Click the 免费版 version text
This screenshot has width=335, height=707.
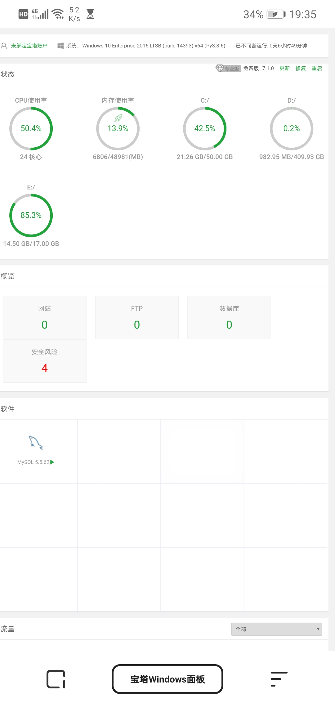click(x=251, y=68)
